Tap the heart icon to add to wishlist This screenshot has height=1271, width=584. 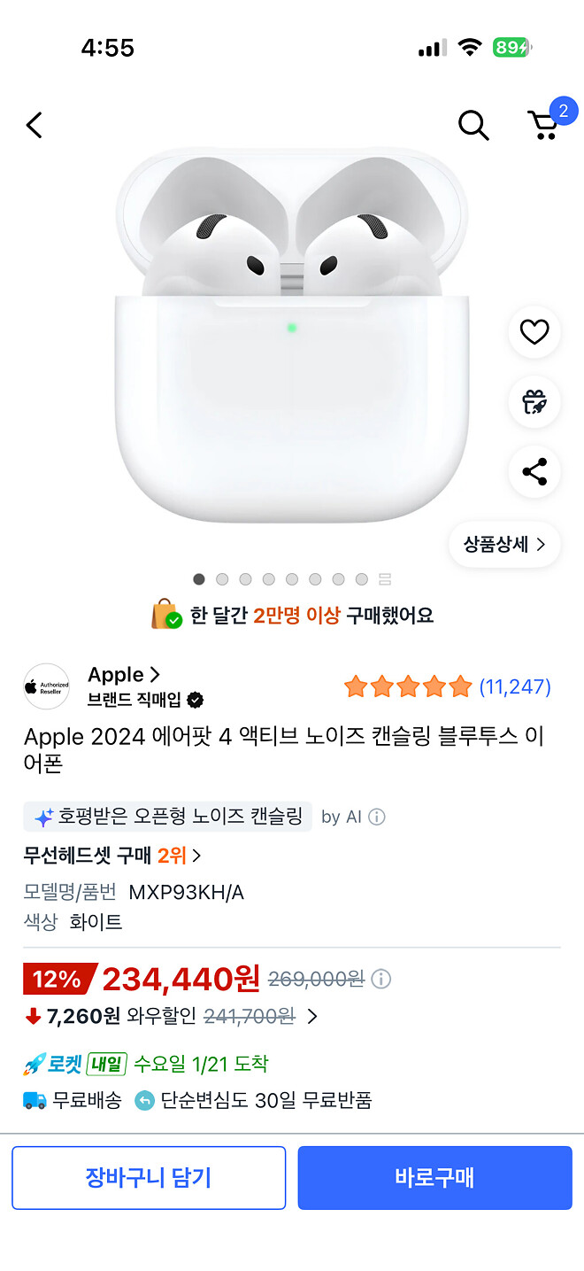534,332
